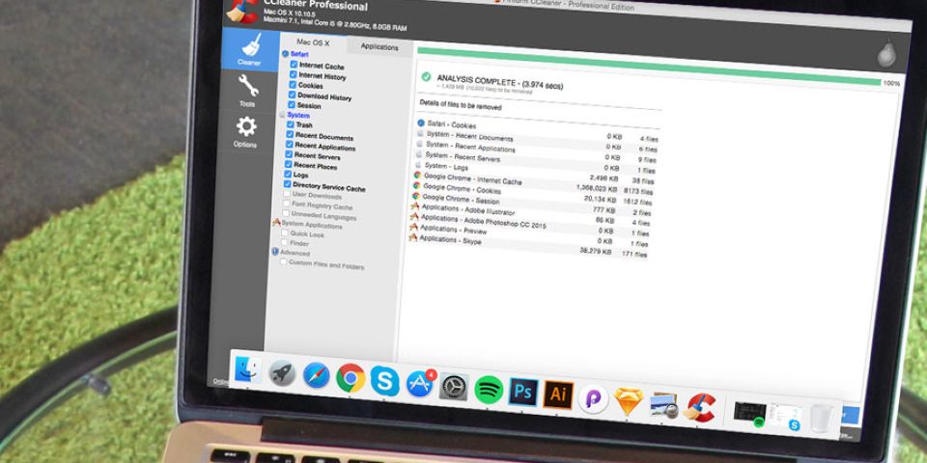The image size is (927, 463).
Task: Launch Illustrator from the Dock
Action: [557, 395]
